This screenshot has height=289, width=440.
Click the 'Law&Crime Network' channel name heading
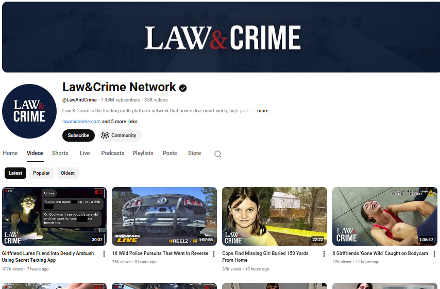coord(119,87)
